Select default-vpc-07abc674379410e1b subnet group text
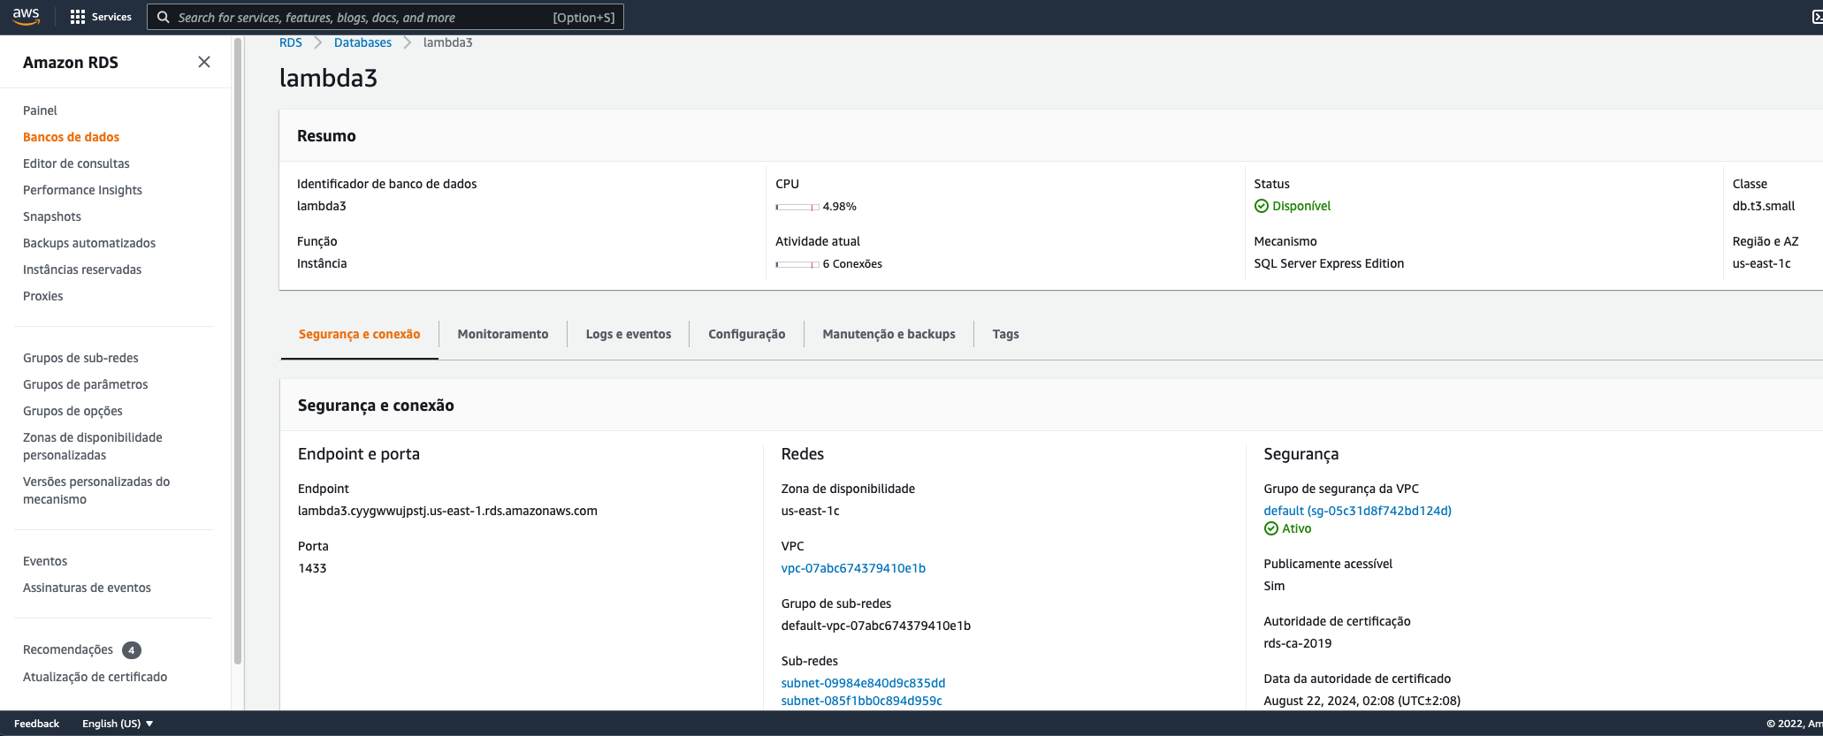The height and width of the screenshot is (736, 1823). tap(875, 626)
